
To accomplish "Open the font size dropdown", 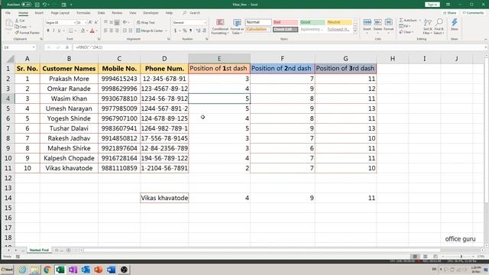I will click(x=86, y=23).
